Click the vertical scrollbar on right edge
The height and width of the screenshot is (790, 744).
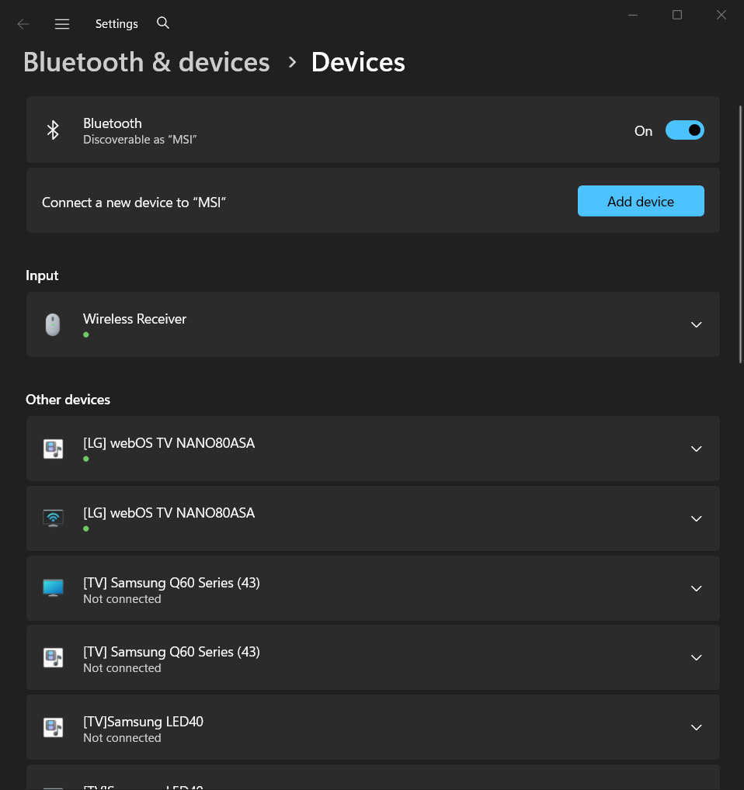coord(740,234)
